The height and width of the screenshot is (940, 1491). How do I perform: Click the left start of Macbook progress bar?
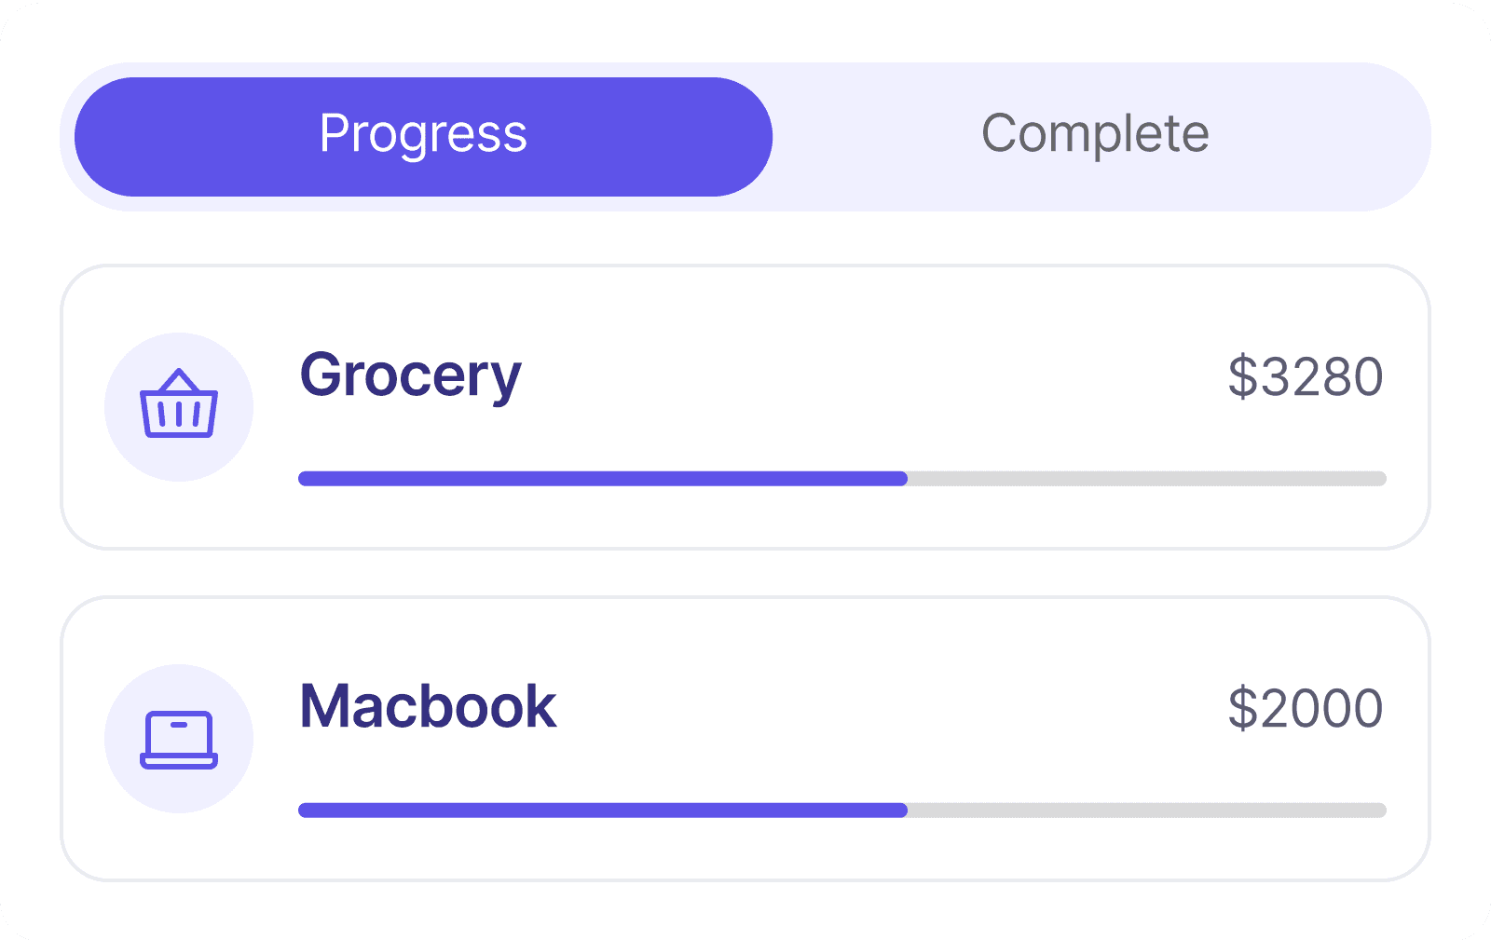[304, 811]
